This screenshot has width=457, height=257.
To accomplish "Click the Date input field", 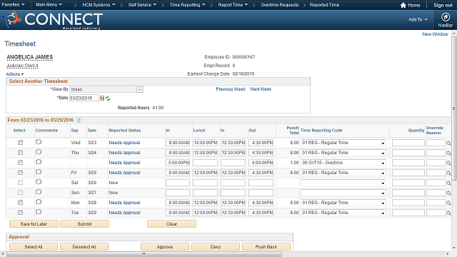I will click(x=84, y=99).
